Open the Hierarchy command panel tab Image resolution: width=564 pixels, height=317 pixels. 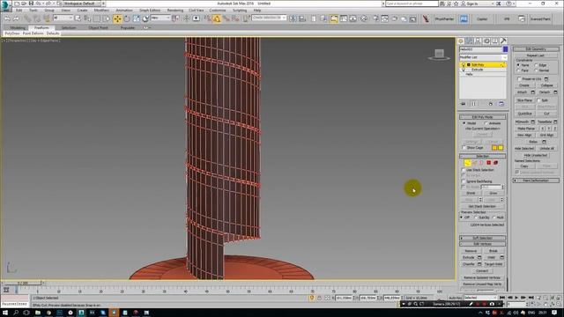[478, 41]
